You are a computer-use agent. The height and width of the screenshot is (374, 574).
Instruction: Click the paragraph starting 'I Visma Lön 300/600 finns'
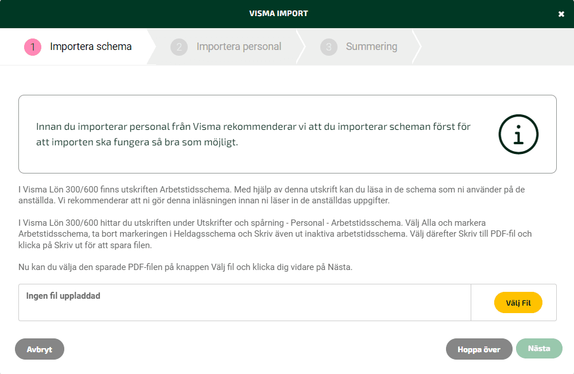(272, 195)
